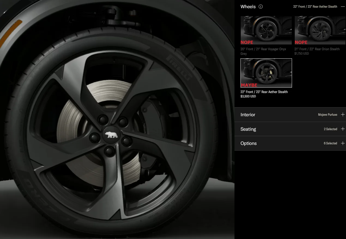Click the bear logo on wheel center cap

click(111, 135)
